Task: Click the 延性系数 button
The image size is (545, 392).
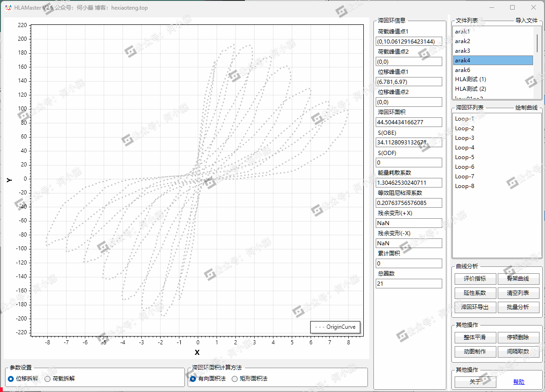Action: click(475, 293)
